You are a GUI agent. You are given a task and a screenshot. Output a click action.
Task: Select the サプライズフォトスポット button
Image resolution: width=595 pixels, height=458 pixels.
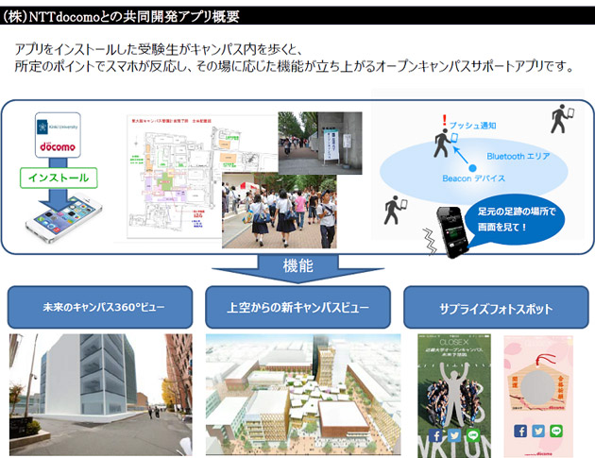coord(496,307)
